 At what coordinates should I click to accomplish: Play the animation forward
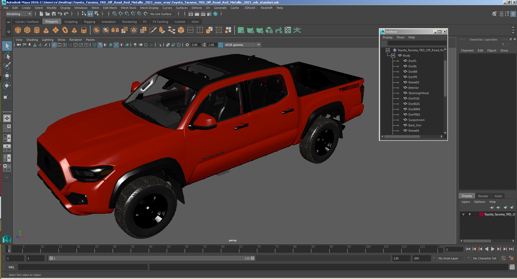pyautogui.click(x=493, y=249)
